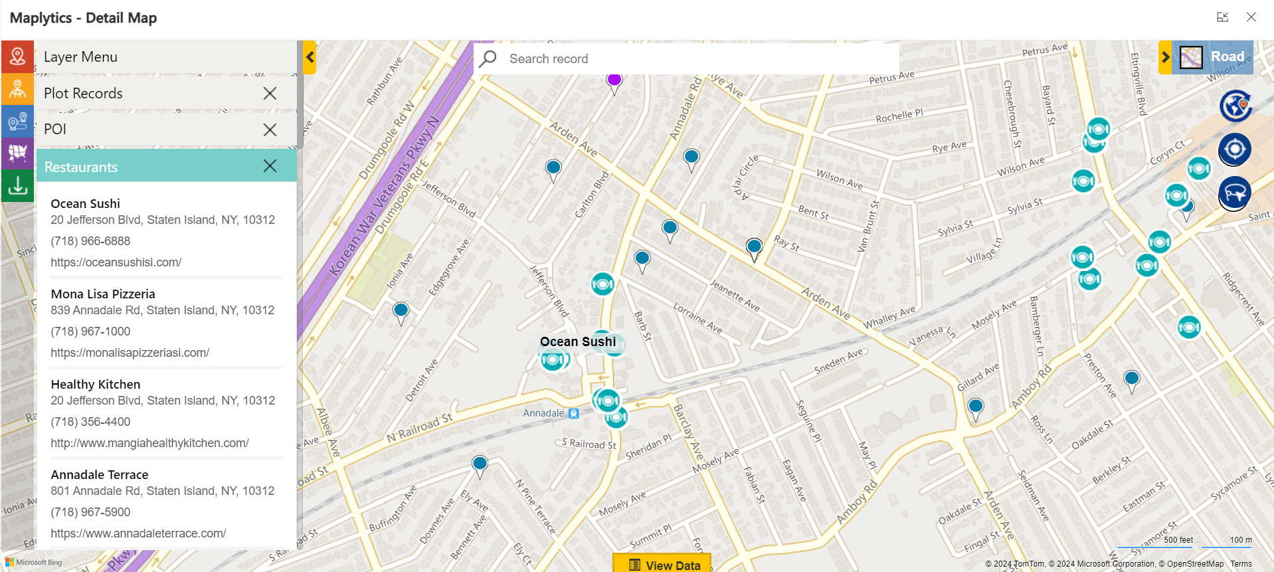Click the globe refresh map icon

point(1235,106)
